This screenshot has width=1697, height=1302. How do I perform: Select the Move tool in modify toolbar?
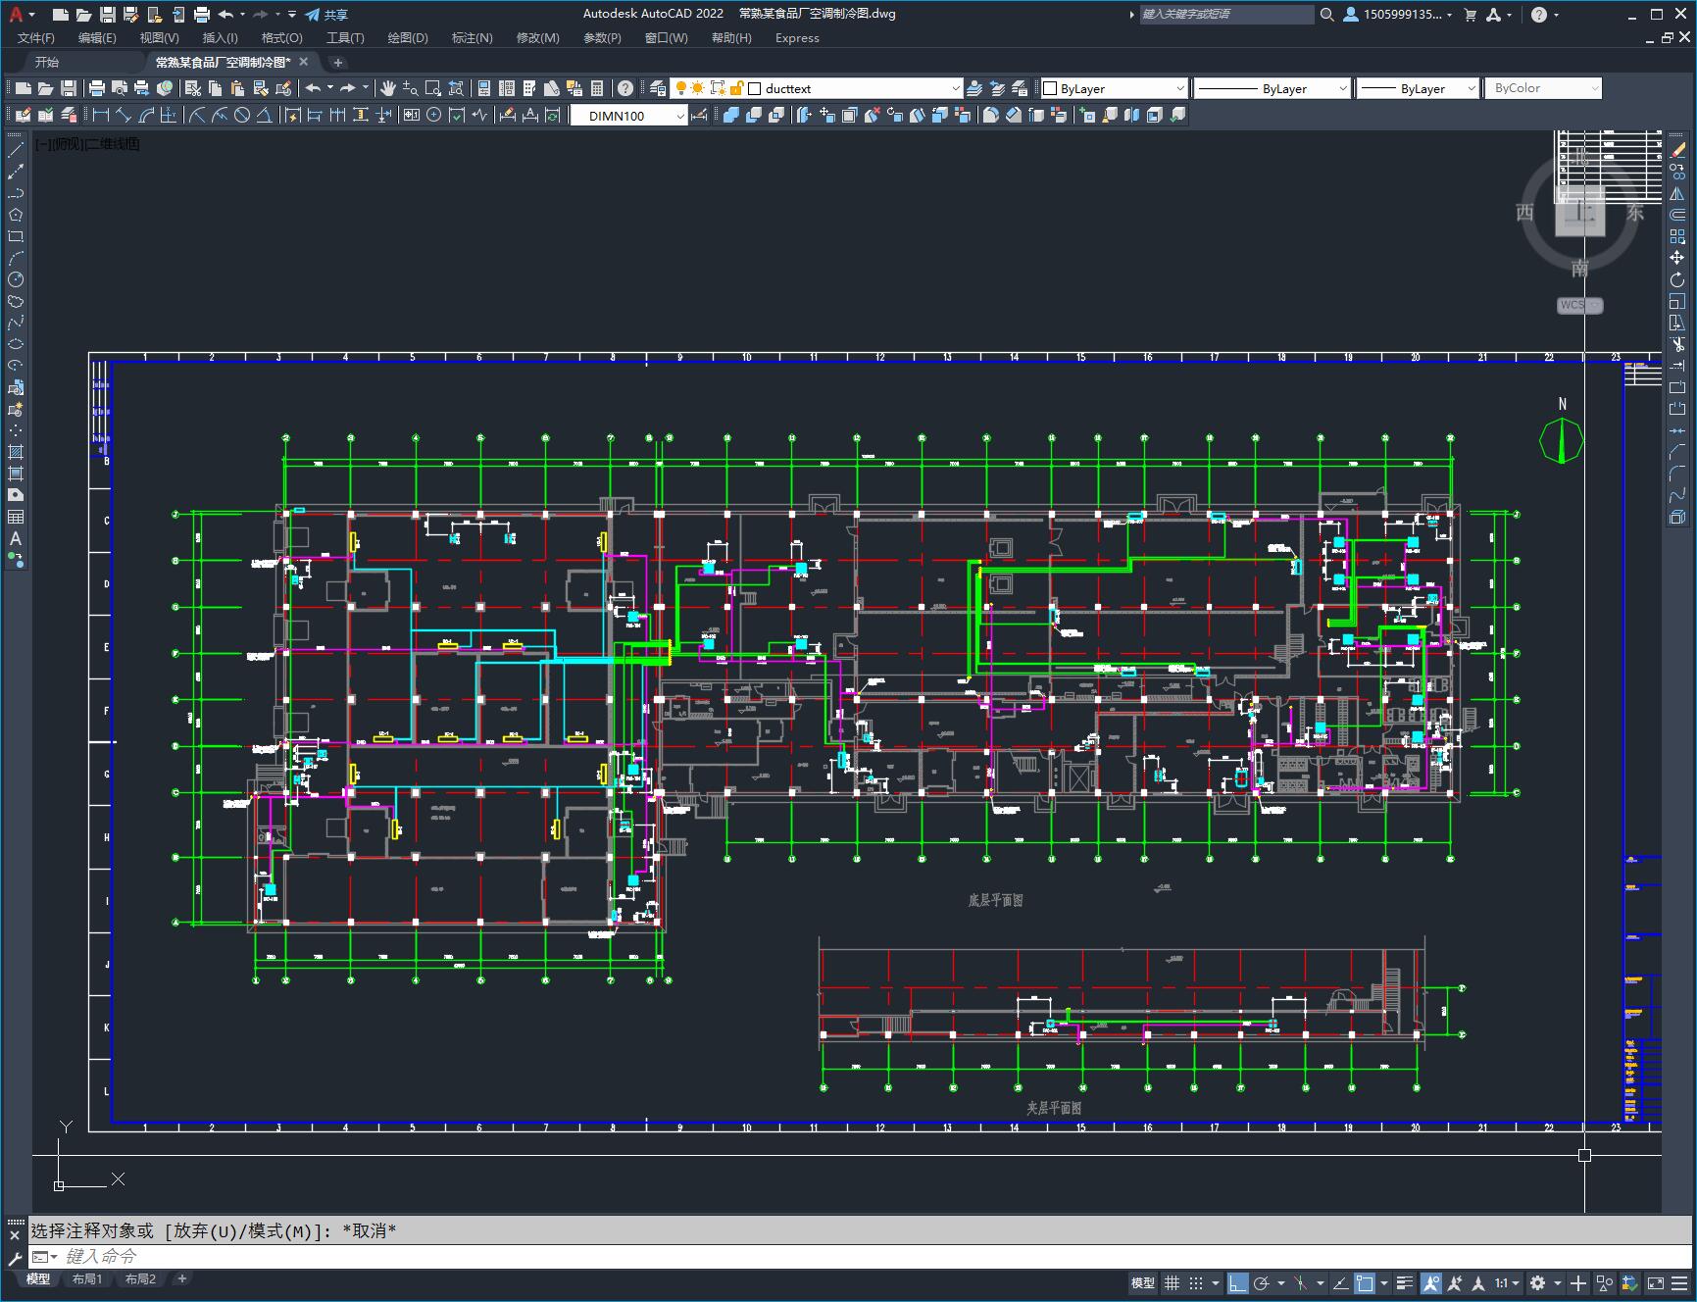[1677, 258]
